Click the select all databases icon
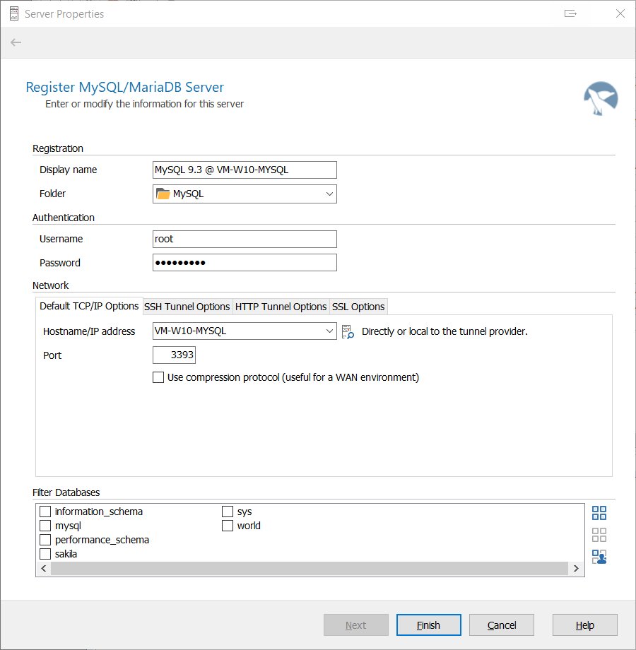 point(599,513)
